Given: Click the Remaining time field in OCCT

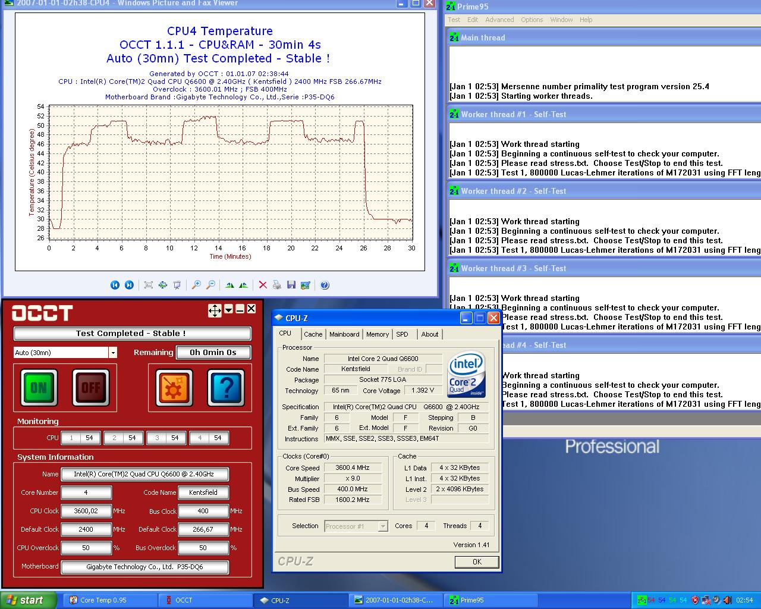Looking at the screenshot, I should (x=213, y=353).
